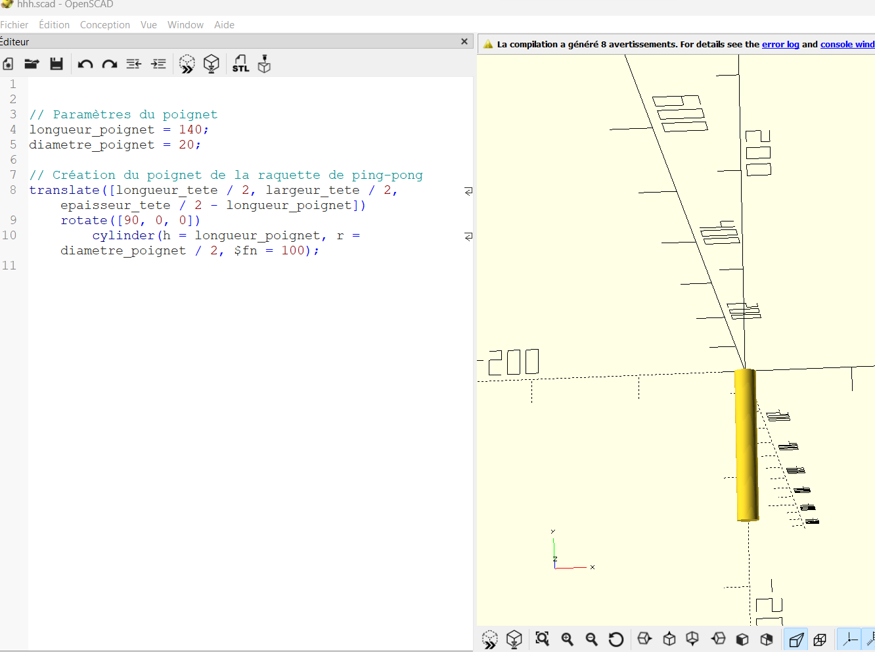
Task: Unindent the selected code
Action: tap(134, 64)
